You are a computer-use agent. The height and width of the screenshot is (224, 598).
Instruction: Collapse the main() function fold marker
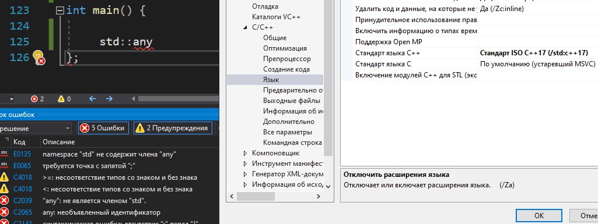60,11
